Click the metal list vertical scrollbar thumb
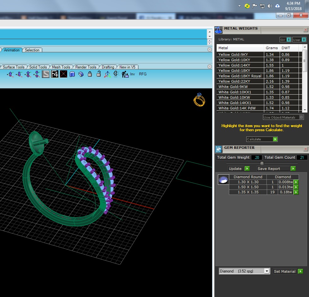The image size is (309, 297). pos(305,61)
